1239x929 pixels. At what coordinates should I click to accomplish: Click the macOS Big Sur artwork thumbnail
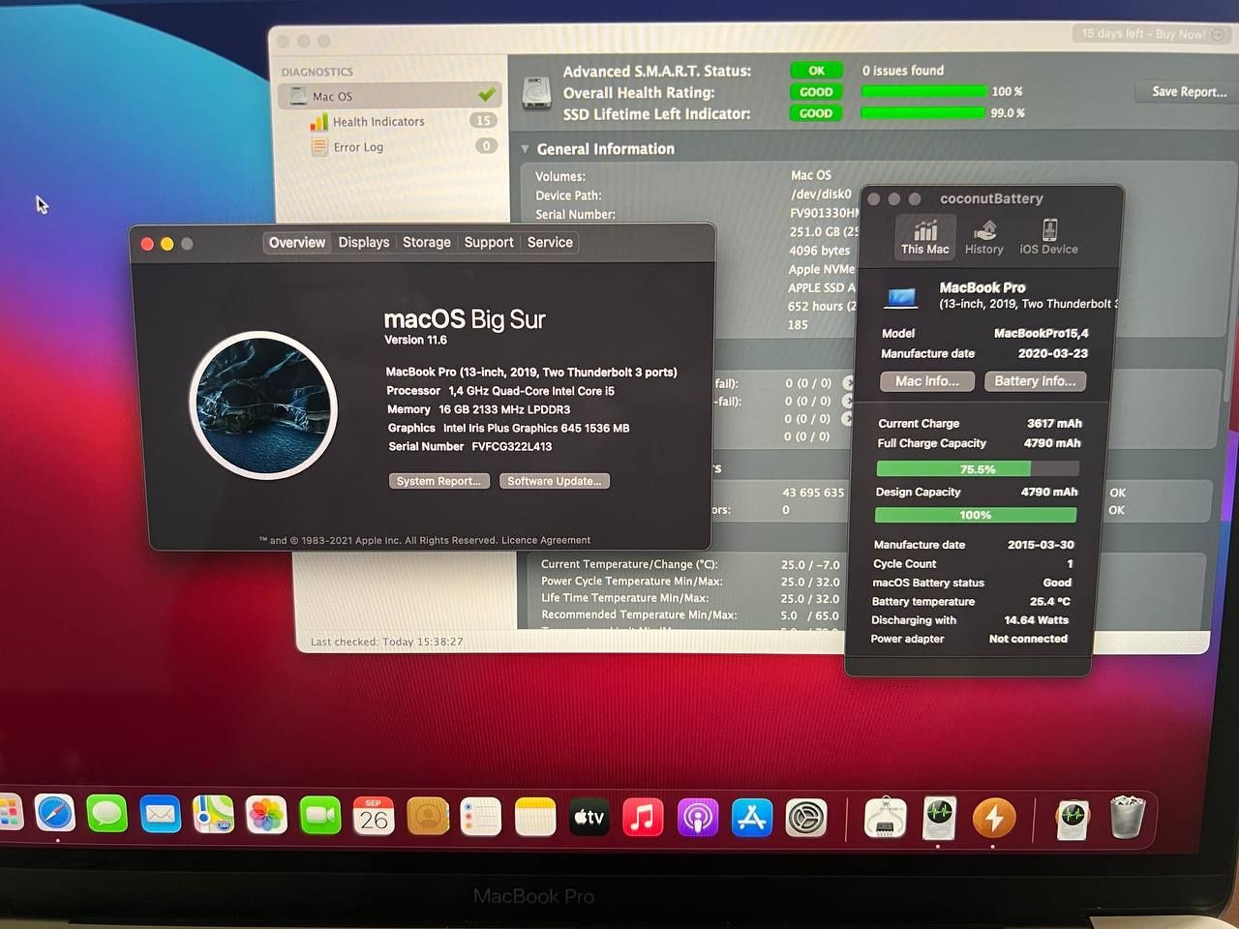pyautogui.click(x=263, y=405)
